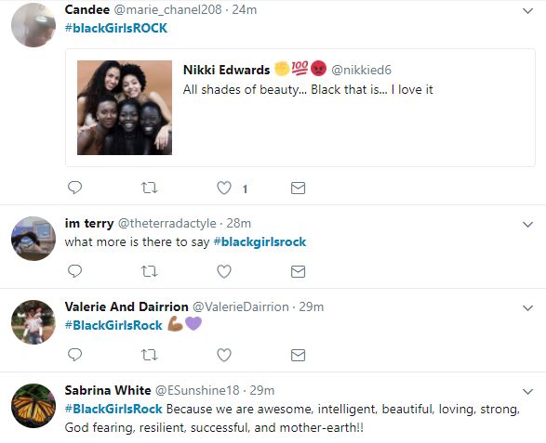
Task: Like Candee's tweet with one like
Action: click(x=224, y=189)
